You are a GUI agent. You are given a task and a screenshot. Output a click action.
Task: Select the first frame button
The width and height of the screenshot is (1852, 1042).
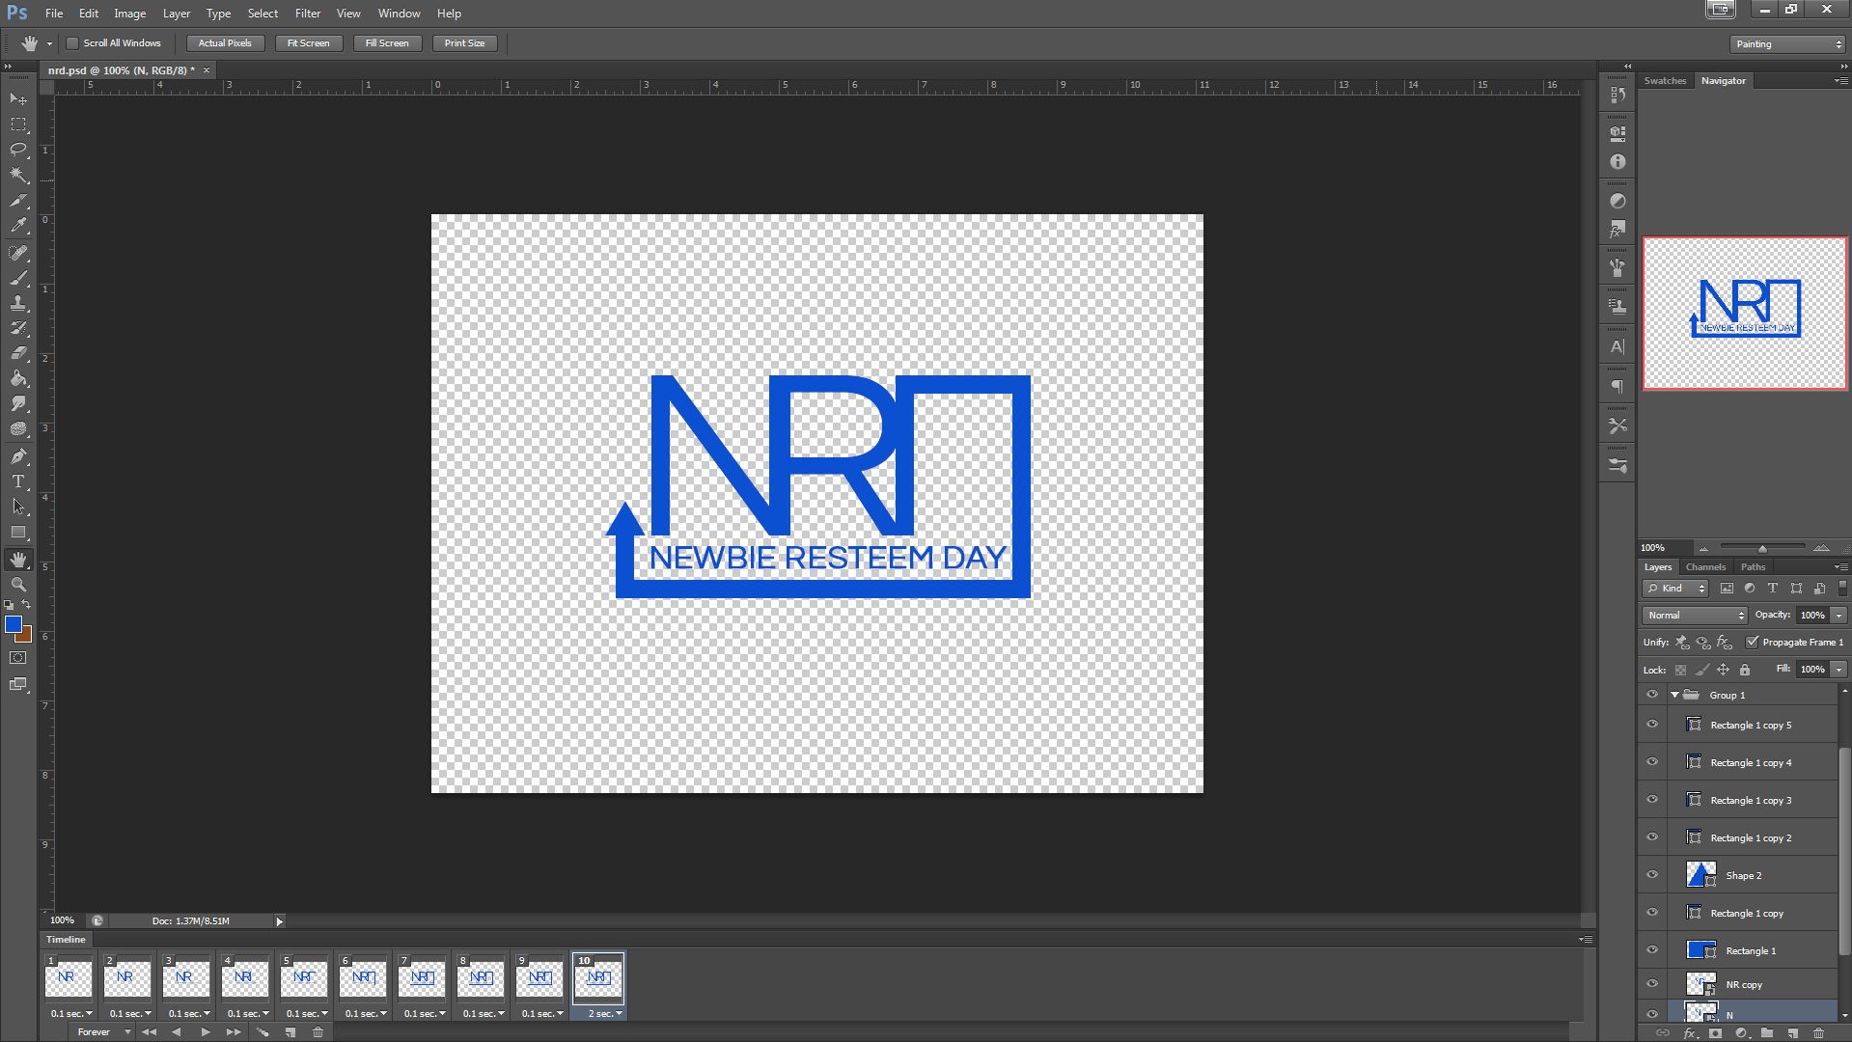(149, 1032)
